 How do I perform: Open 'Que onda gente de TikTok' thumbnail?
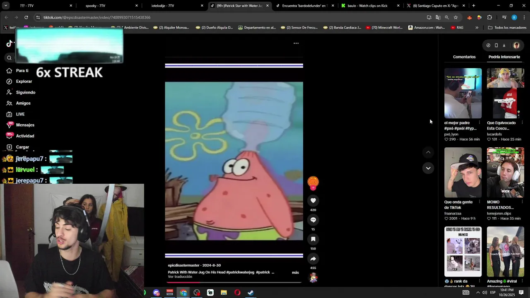[x=463, y=172]
